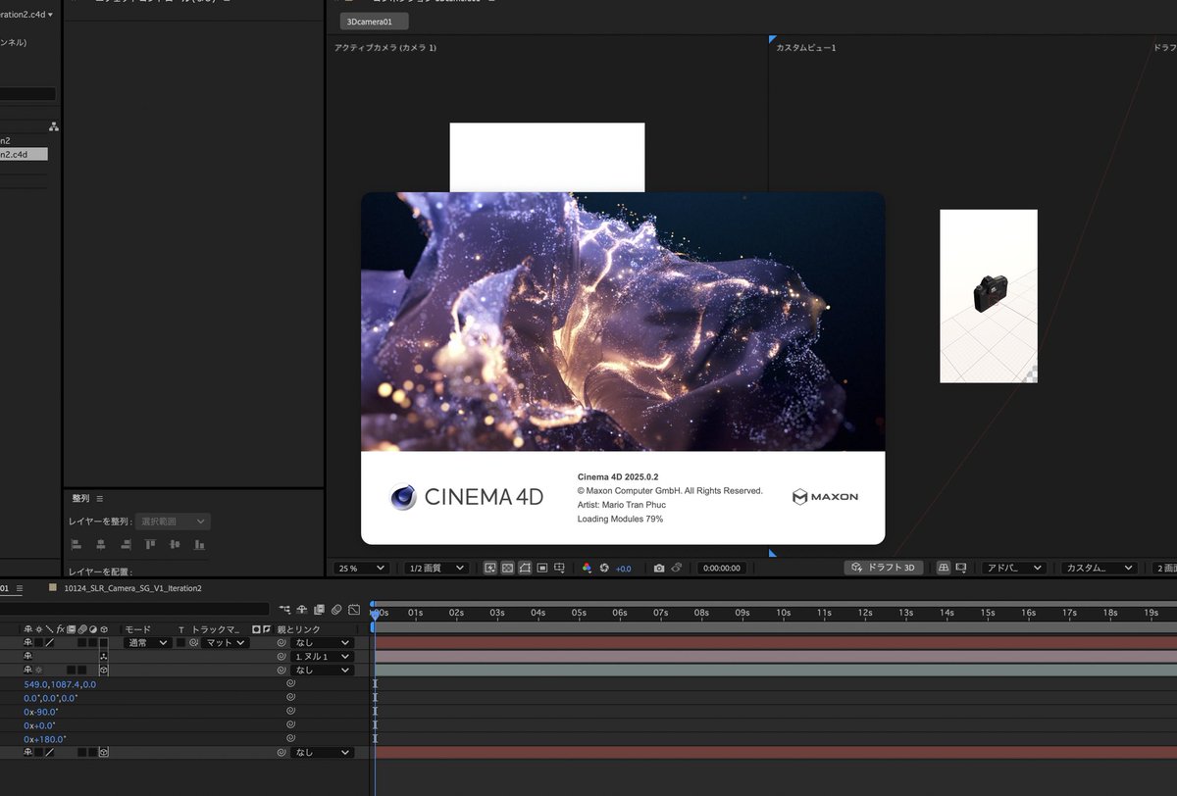The image size is (1177, 796).
Task: Open the 選択範囲 align-to dropdown
Action: 174,522
